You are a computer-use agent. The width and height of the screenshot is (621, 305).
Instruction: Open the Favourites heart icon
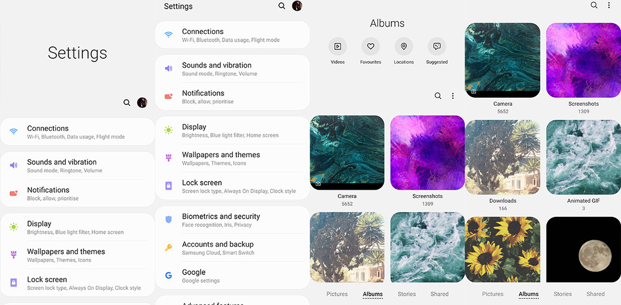click(x=370, y=46)
